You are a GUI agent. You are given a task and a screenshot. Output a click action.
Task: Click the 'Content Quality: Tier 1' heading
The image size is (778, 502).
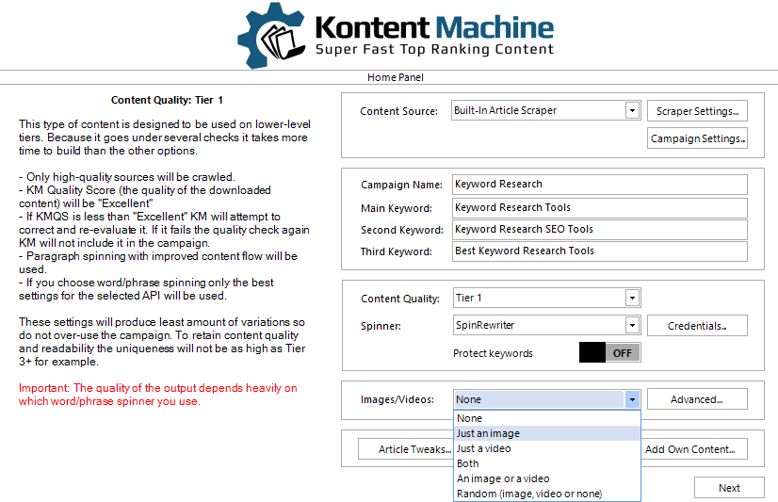click(167, 100)
